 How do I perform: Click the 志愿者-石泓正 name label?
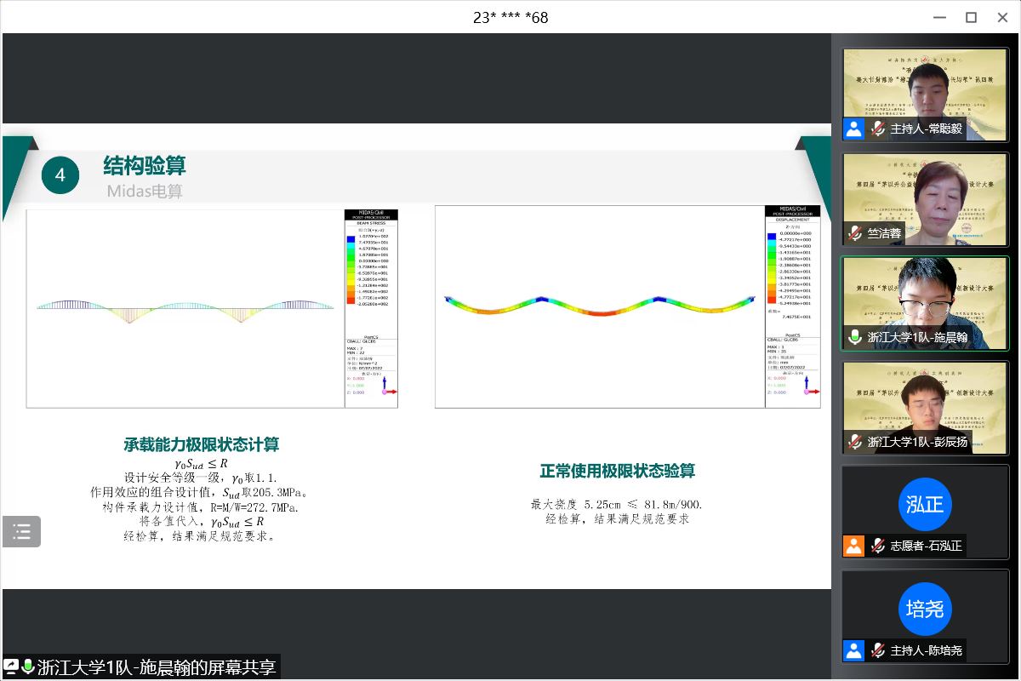(x=926, y=546)
